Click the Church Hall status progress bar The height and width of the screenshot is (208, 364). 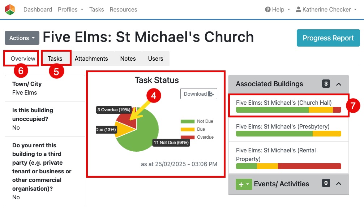click(288, 109)
